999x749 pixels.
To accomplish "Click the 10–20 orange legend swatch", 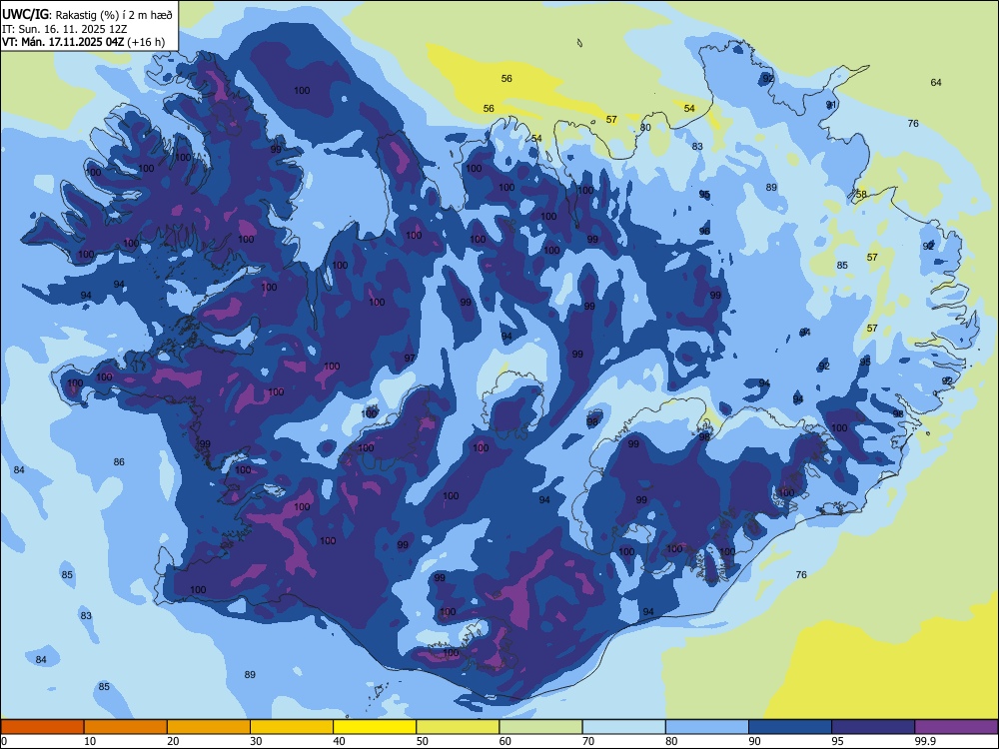I will pyautogui.click(x=126, y=727).
